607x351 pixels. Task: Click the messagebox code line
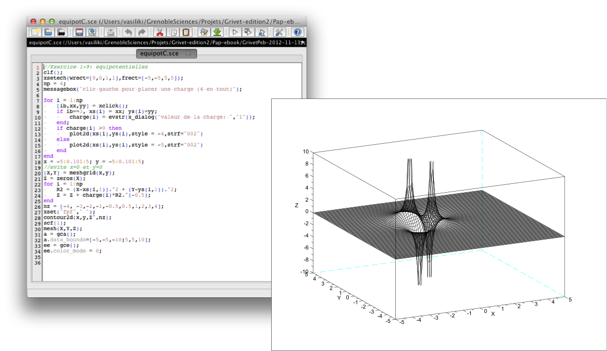142,89
